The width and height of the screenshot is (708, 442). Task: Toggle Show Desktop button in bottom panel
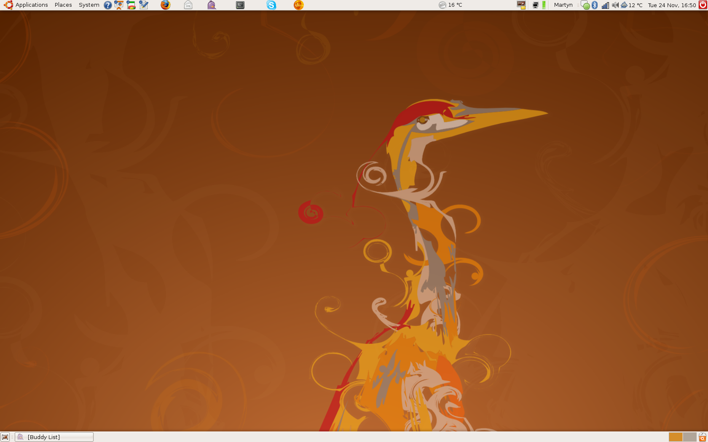(5, 437)
